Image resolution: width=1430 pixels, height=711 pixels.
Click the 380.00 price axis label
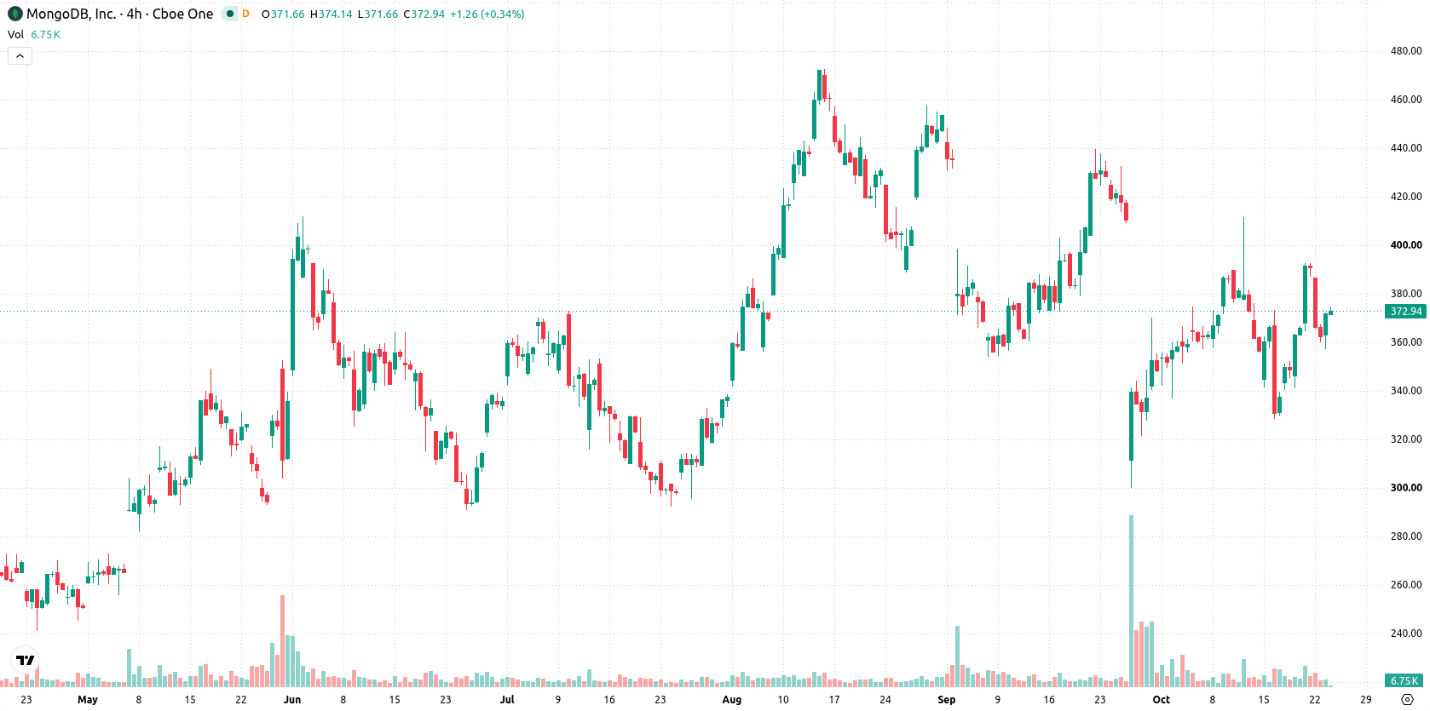pos(1406,294)
